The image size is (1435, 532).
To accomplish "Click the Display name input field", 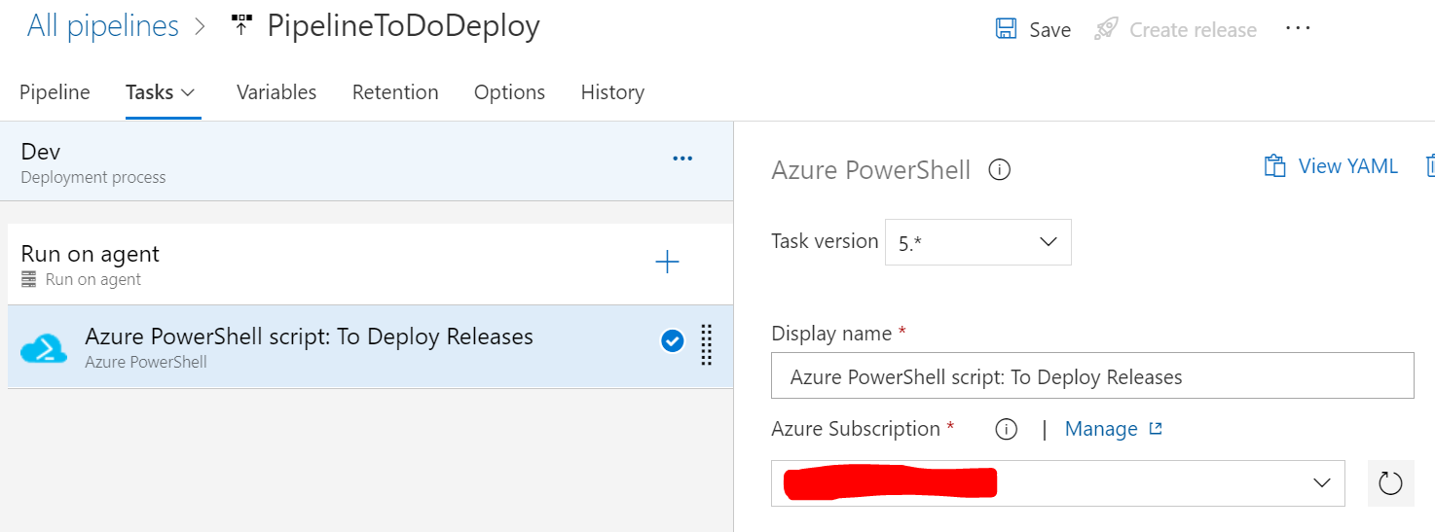I will [x=1092, y=375].
